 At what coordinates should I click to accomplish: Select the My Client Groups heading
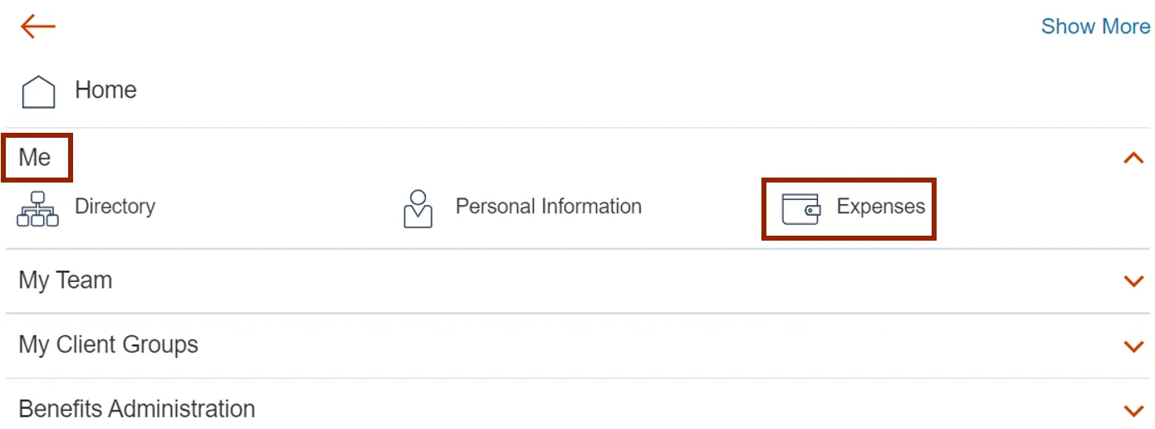(x=108, y=344)
